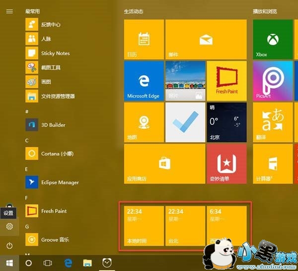Screen dimensions: 298x271
Task: Open the 计算器 calculator tile
Action: tap(273, 164)
